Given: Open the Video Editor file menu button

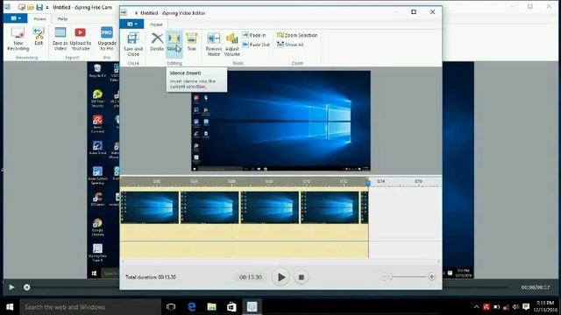Looking at the screenshot, I should [131, 24].
